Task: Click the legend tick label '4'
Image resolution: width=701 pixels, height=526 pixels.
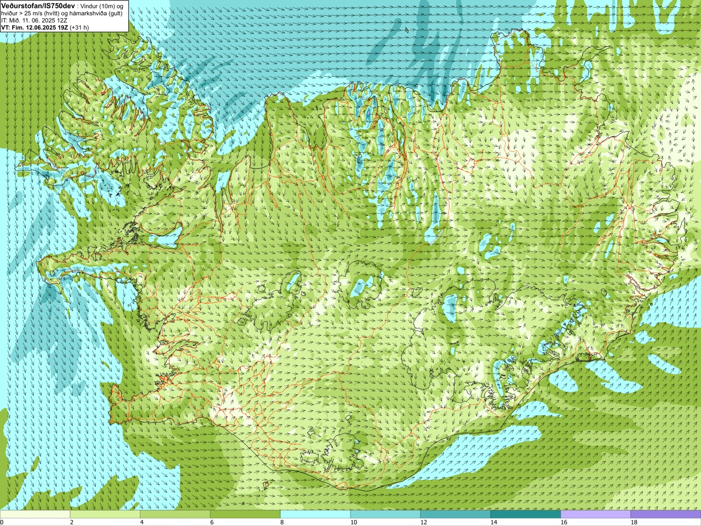Action: tap(142, 522)
